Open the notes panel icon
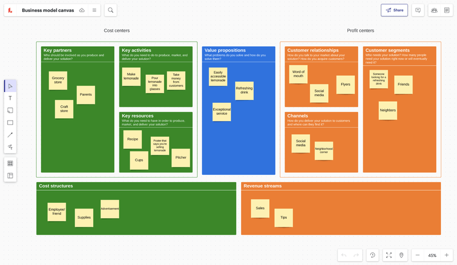 point(447,10)
